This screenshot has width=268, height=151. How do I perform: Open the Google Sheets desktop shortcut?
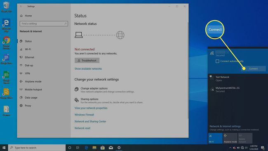pos(6,77)
